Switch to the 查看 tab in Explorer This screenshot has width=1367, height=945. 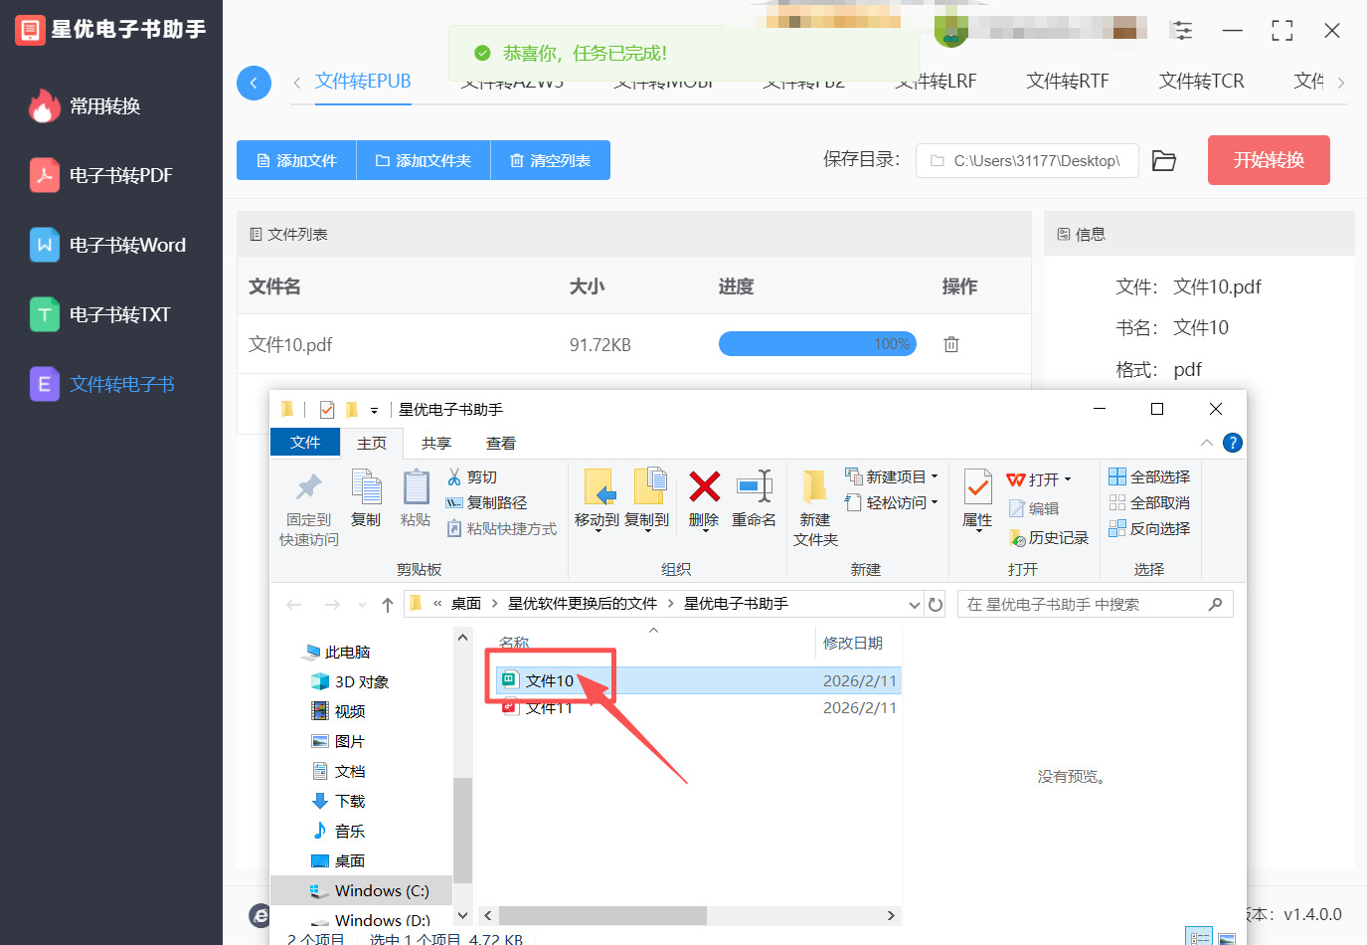[x=501, y=443]
